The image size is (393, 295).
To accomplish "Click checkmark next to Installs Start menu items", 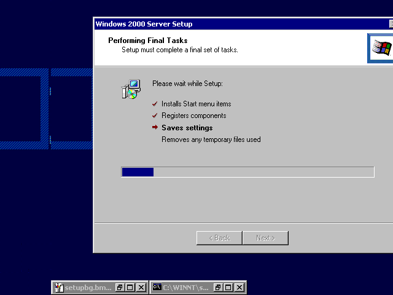I will click(x=155, y=104).
